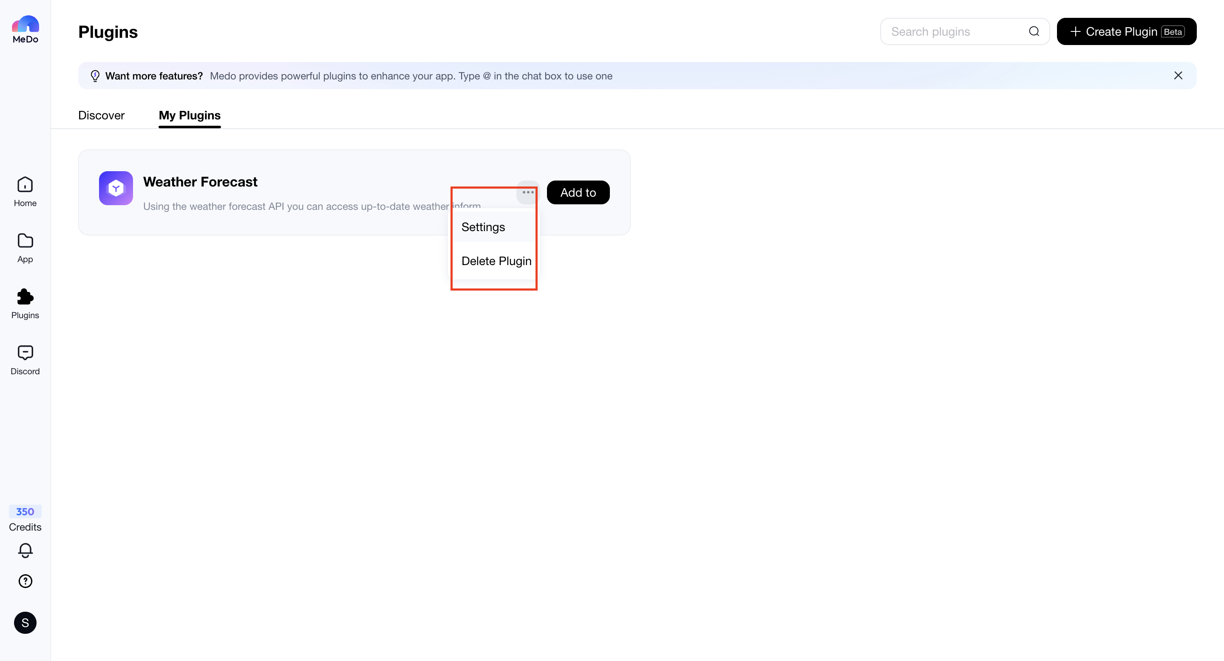Toggle the three-dots menu on Weather Forecast

tap(528, 192)
